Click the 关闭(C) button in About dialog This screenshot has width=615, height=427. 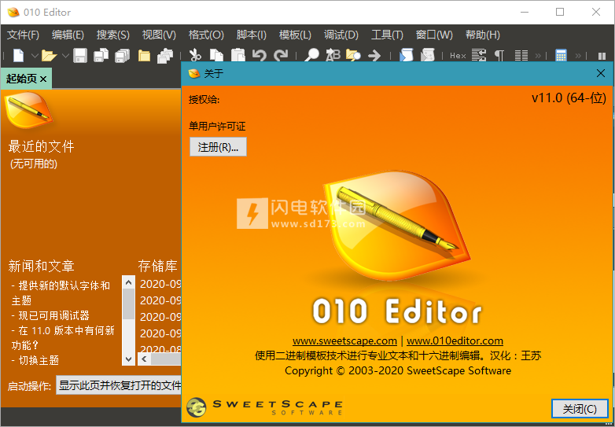[580, 409]
